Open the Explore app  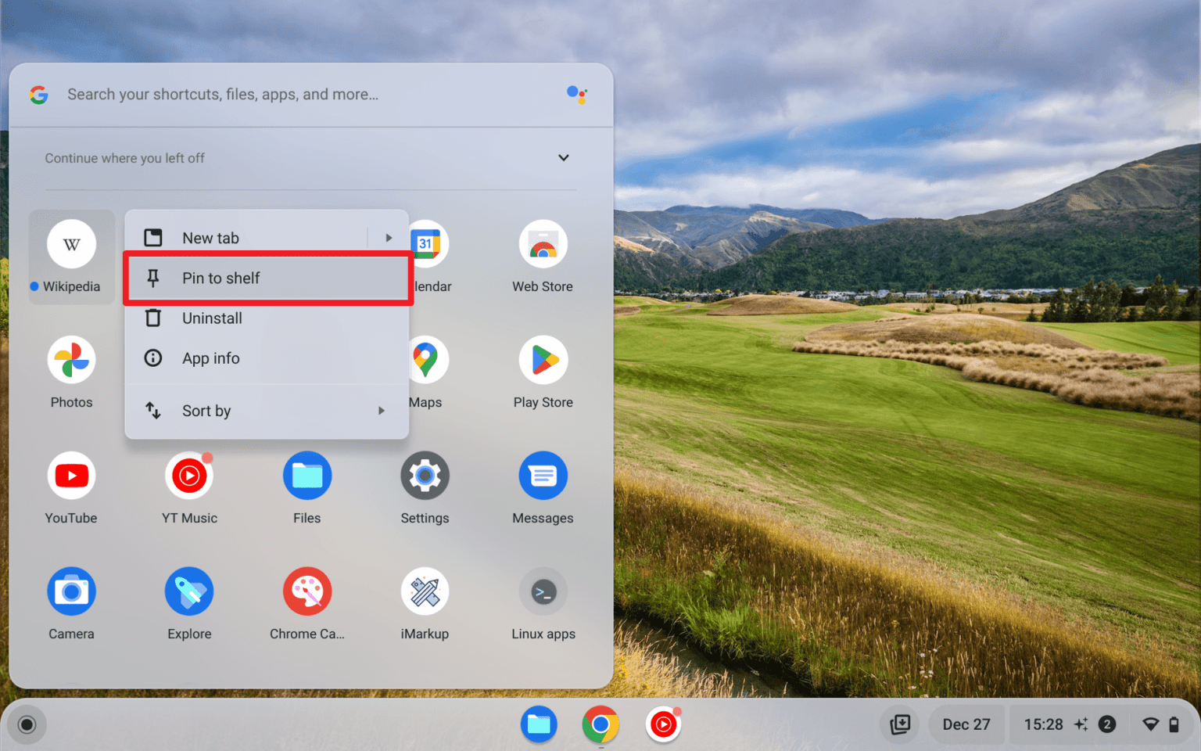[189, 591]
